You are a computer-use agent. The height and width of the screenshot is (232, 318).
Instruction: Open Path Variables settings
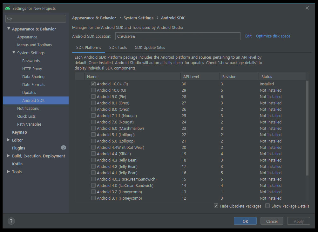29,124
